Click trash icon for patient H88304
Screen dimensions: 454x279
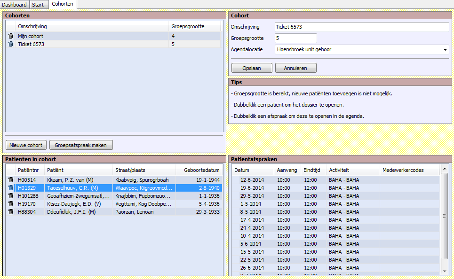[11, 212]
